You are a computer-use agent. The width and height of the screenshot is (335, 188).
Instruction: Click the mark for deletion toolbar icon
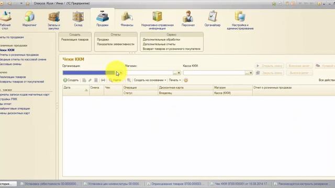point(96,80)
